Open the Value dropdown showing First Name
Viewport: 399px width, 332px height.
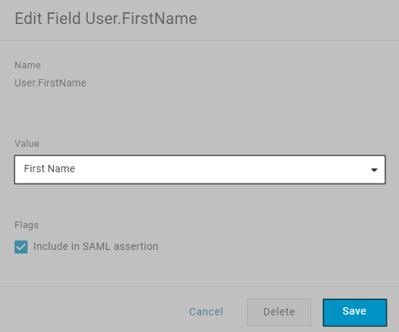[200, 169]
